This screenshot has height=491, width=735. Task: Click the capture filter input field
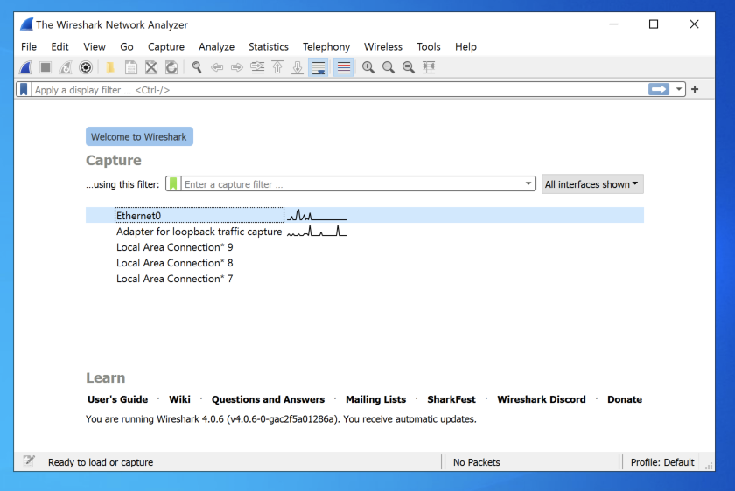click(x=353, y=184)
